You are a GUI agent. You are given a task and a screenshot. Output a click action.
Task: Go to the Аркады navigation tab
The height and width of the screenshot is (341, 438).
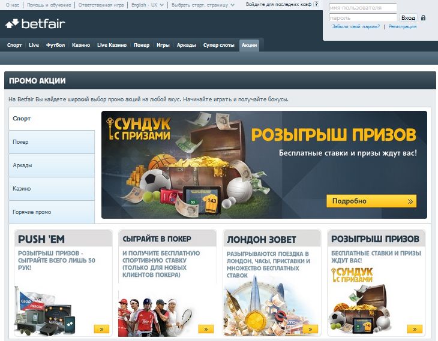click(187, 45)
